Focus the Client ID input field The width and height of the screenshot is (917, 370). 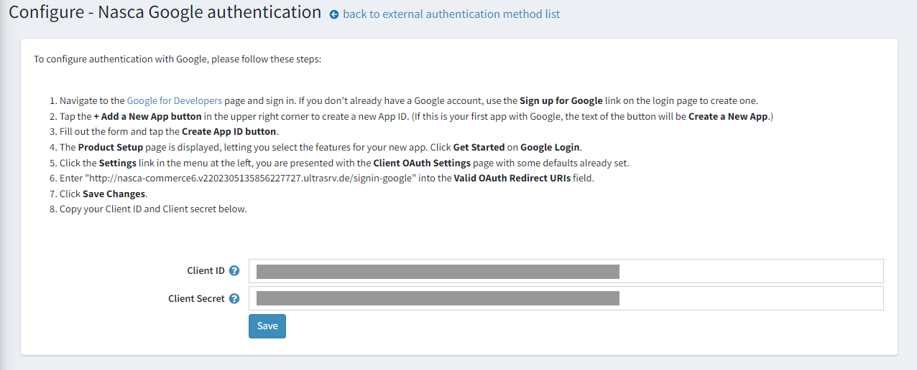click(566, 271)
